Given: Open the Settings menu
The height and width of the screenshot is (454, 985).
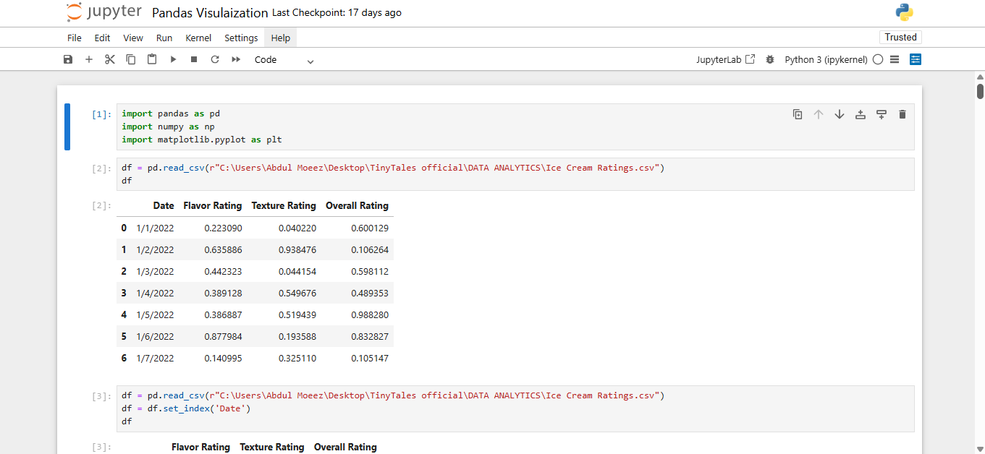Looking at the screenshot, I should [241, 38].
